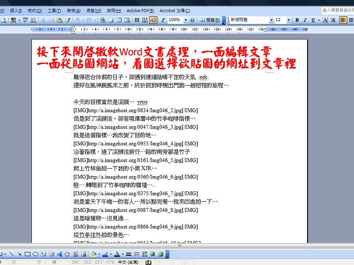Toggle Underline formatting
Viewport: 354px width, 265px height.
click(x=313, y=20)
